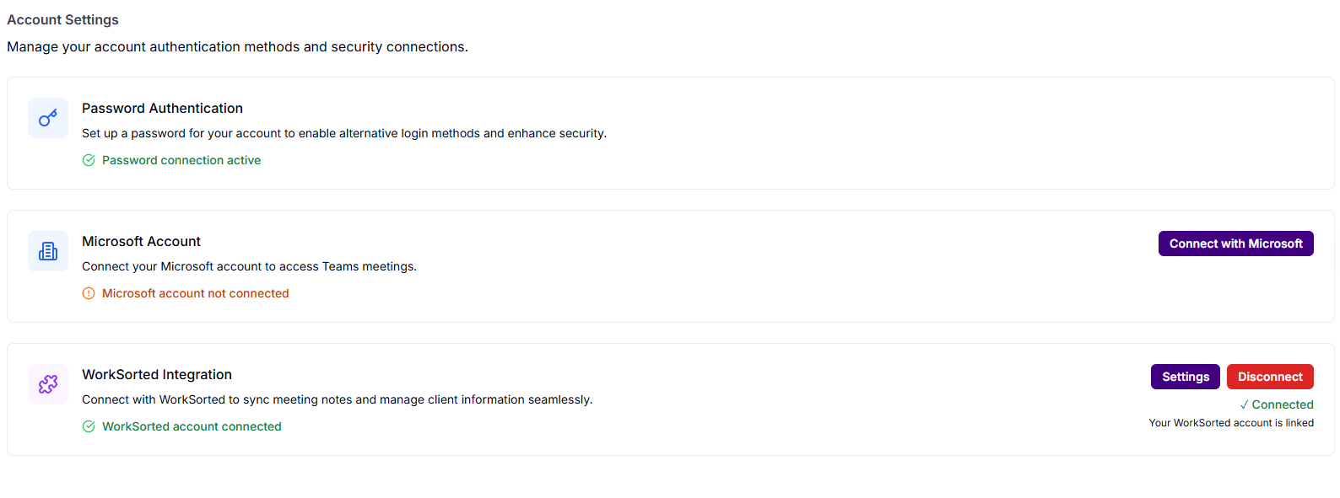Click the green check beside Password connection active
The image size is (1340, 498).
tap(89, 159)
